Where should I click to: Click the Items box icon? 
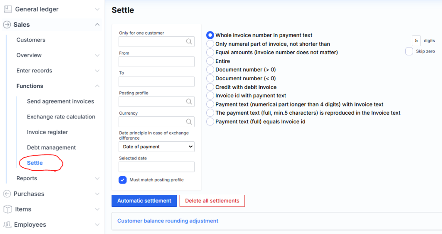[x=7, y=209]
